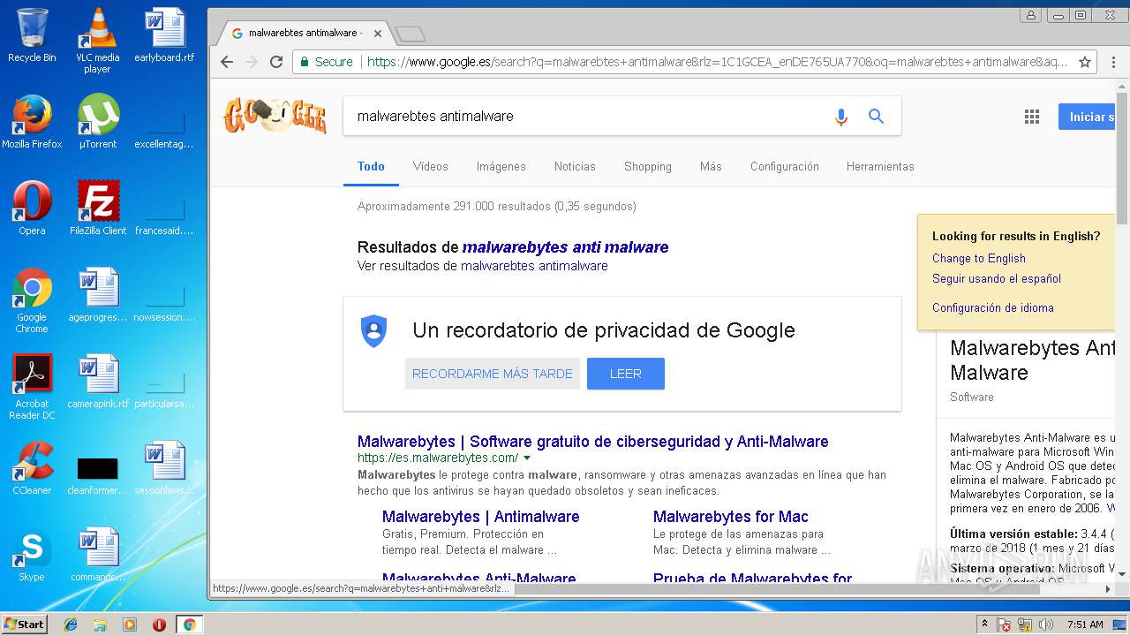Open corrected malwarebytes anti malware results

(565, 247)
